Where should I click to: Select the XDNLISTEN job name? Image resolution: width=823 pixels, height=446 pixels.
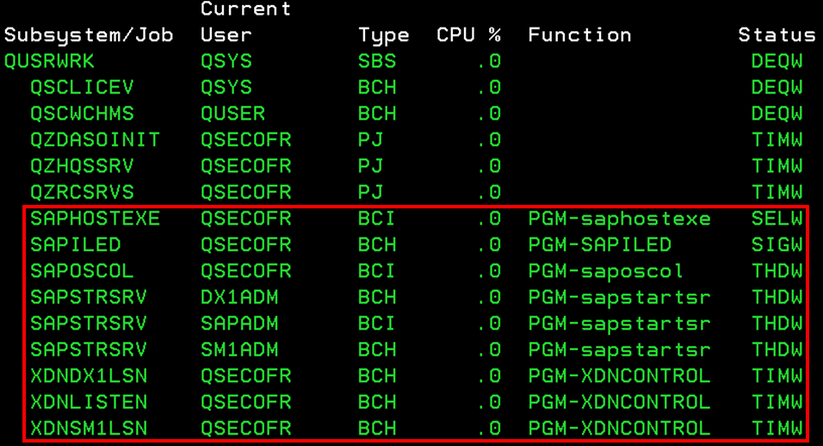89,402
